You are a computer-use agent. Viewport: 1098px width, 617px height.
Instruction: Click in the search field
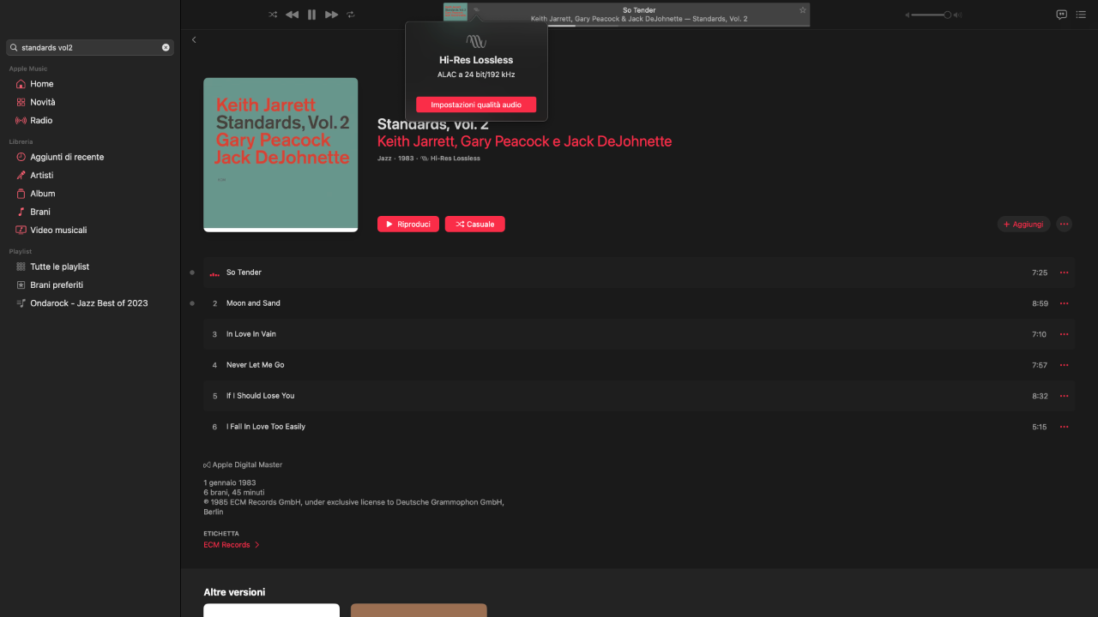[x=90, y=47]
